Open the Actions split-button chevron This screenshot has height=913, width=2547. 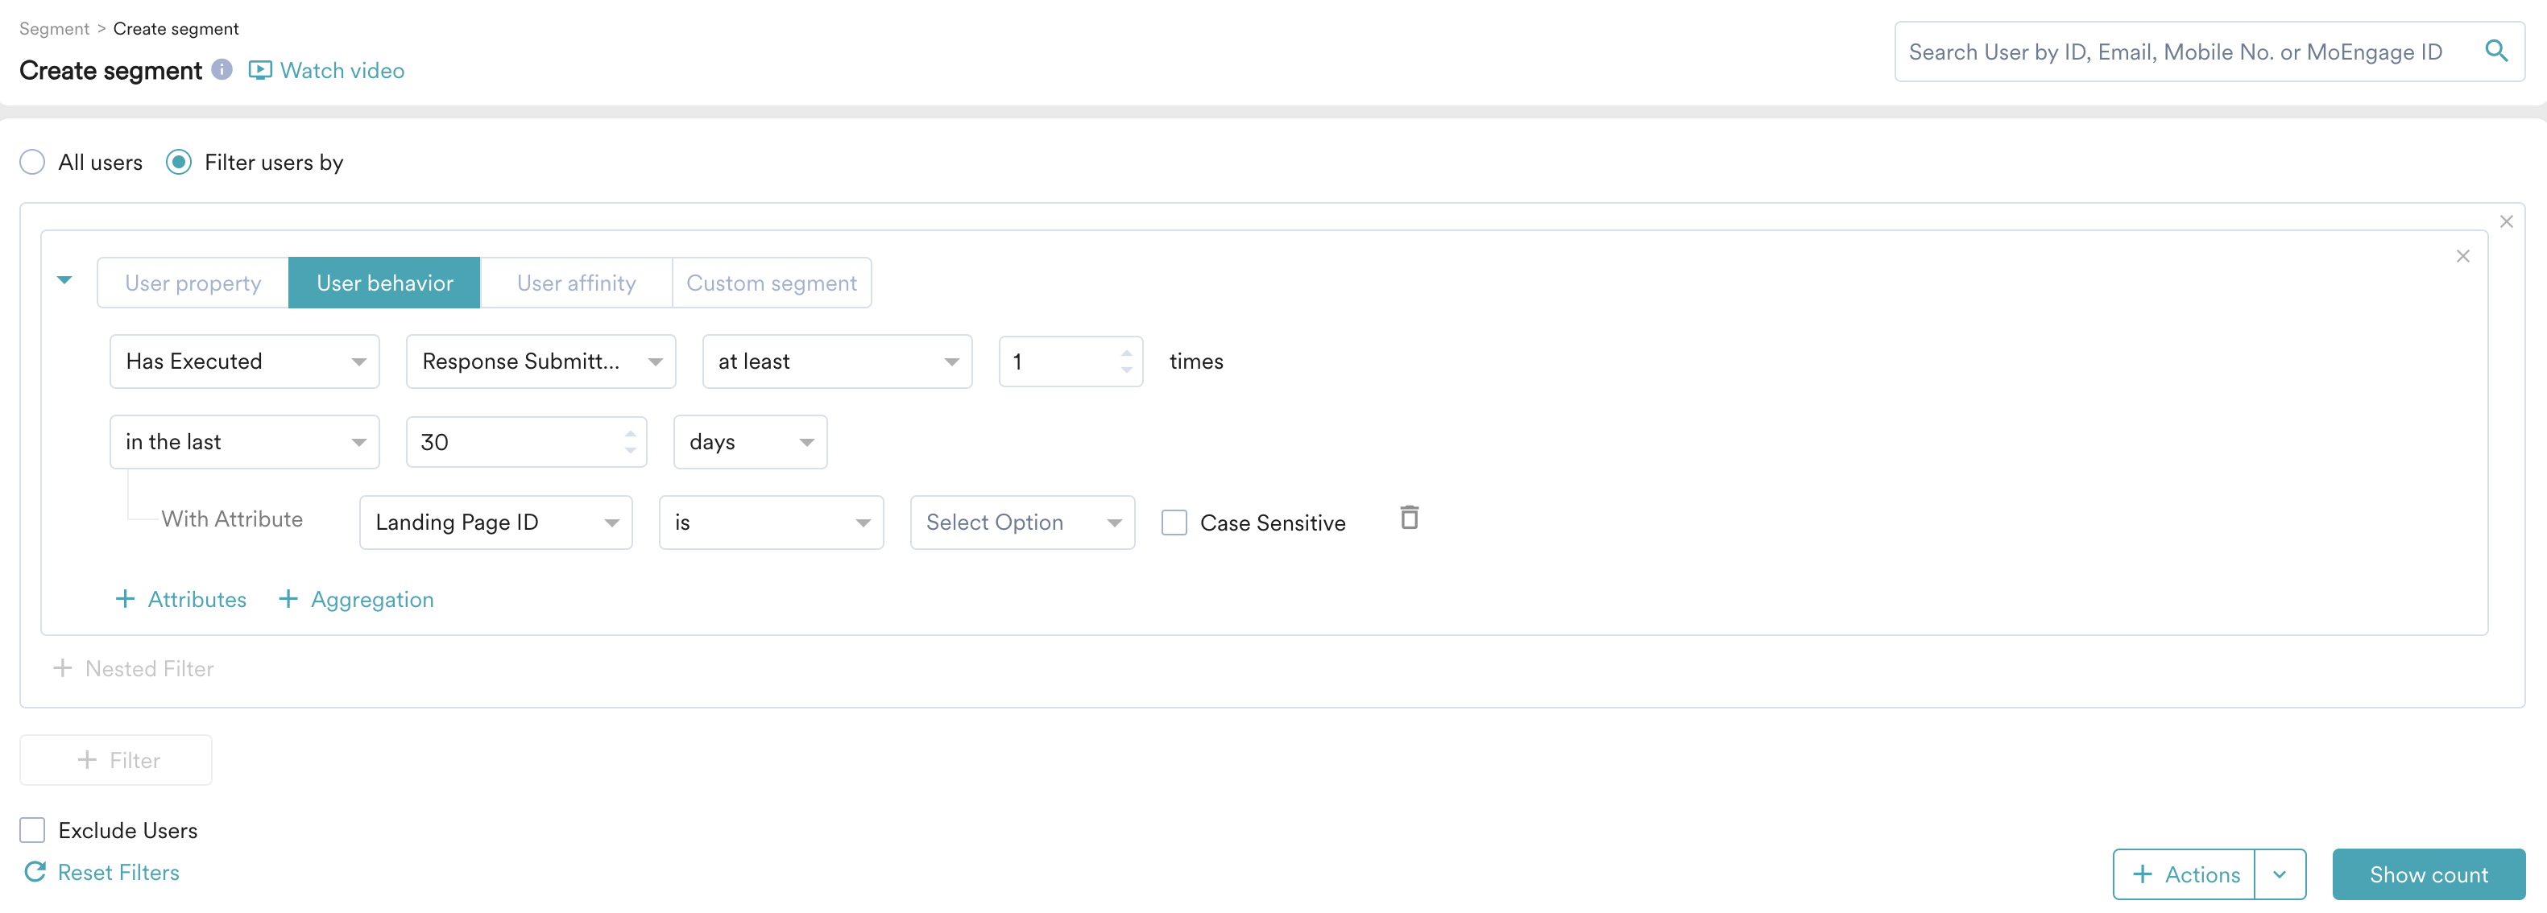click(x=2279, y=874)
